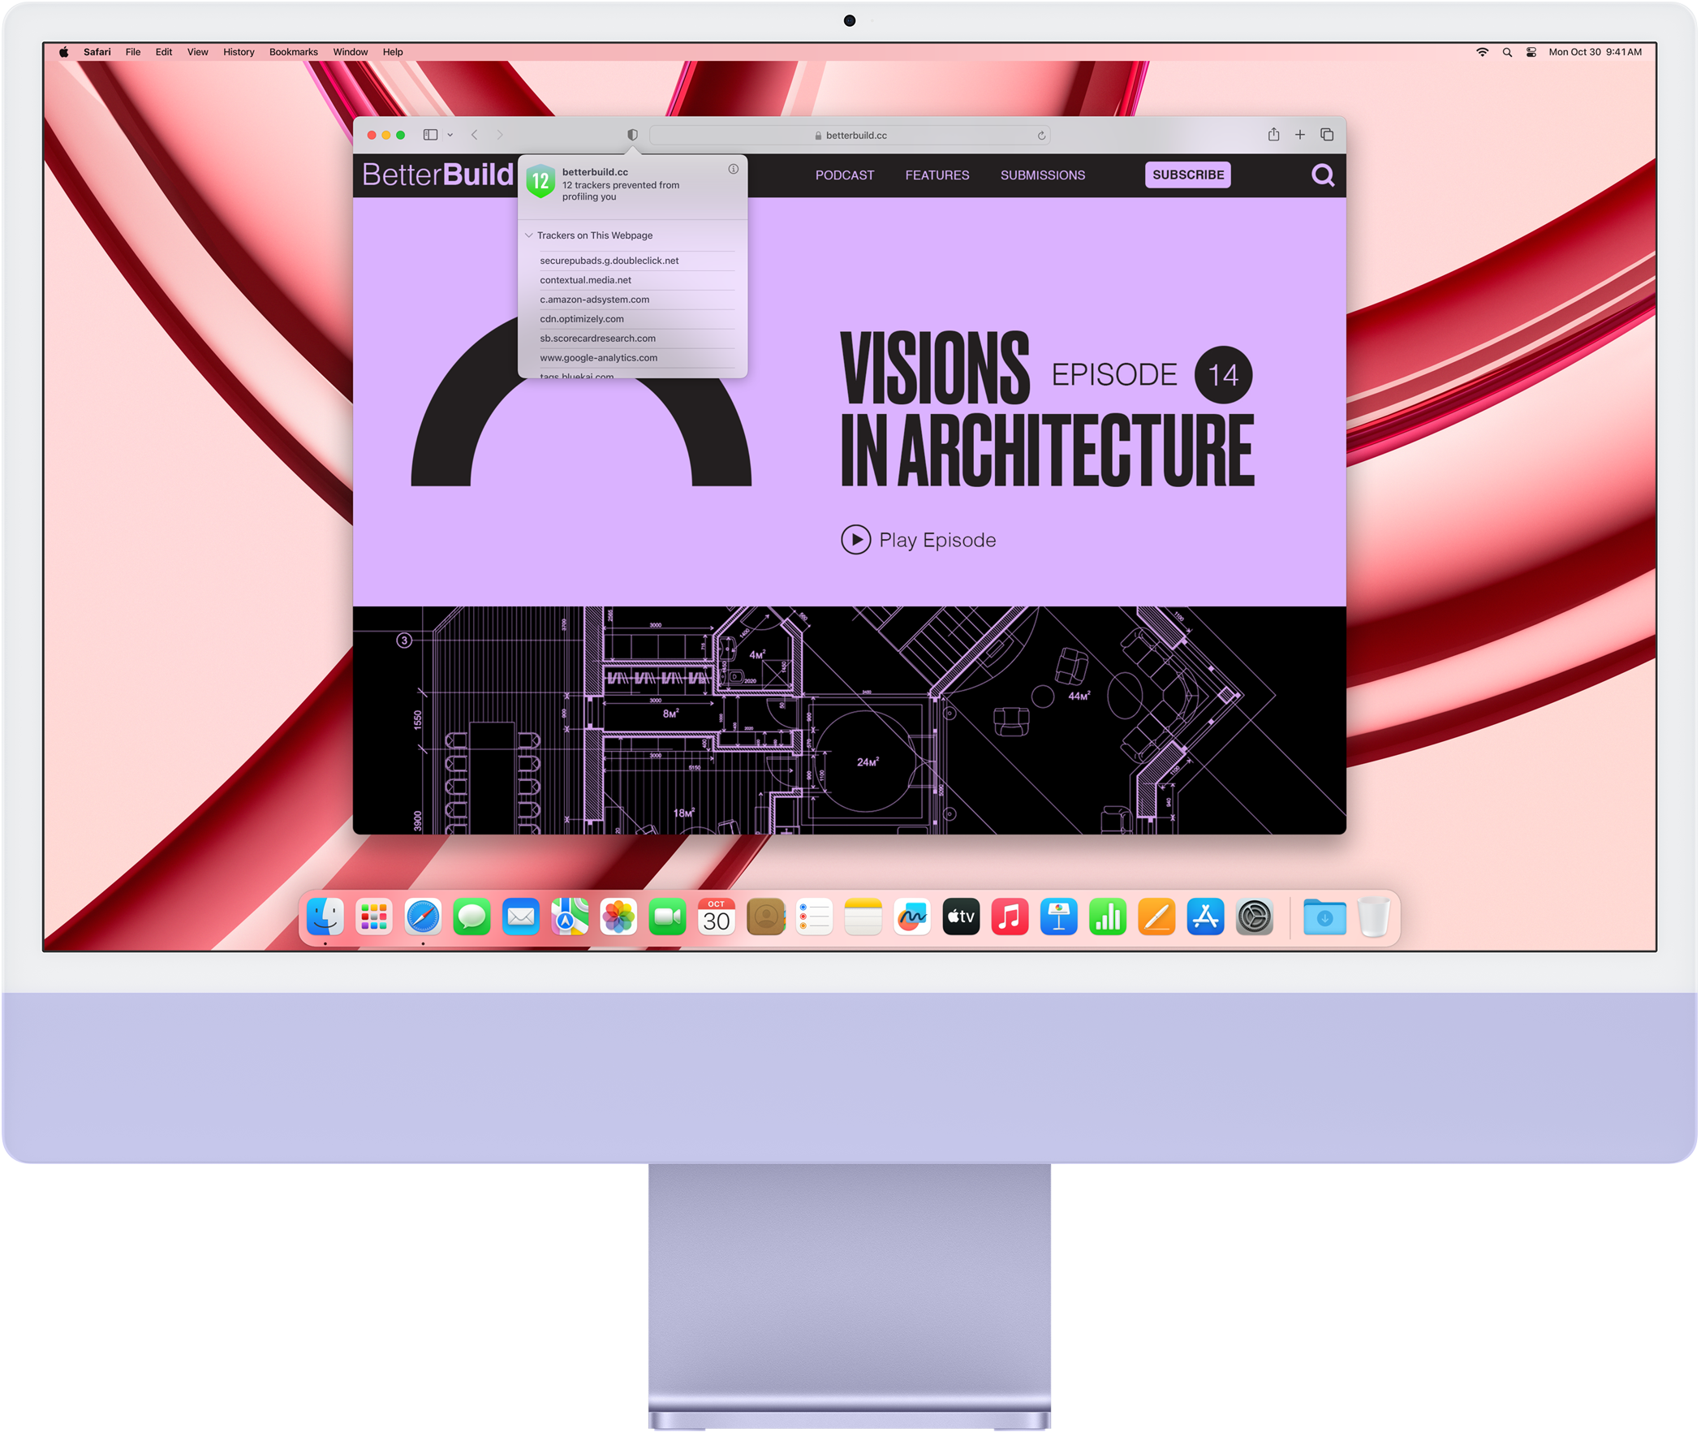Select securepubads.g.doubleclick.net tracker row
This screenshot has height=1432, width=1701.
[x=637, y=261]
